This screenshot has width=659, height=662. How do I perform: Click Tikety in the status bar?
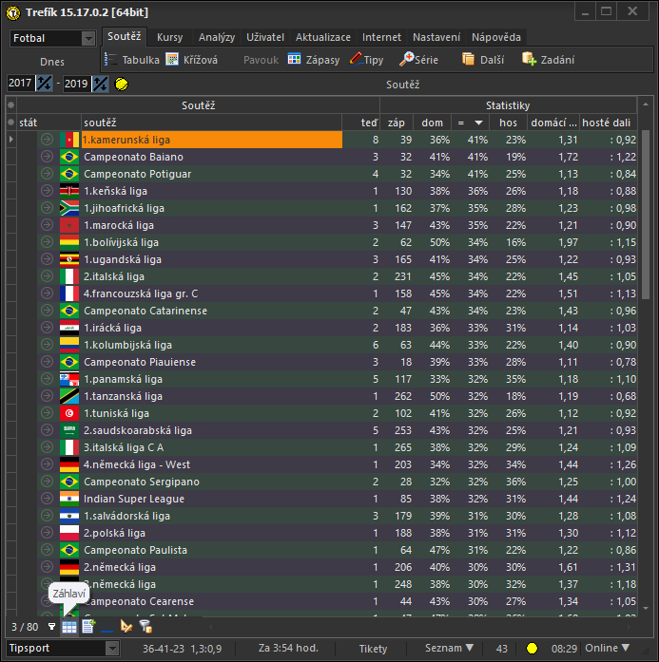coord(373,648)
